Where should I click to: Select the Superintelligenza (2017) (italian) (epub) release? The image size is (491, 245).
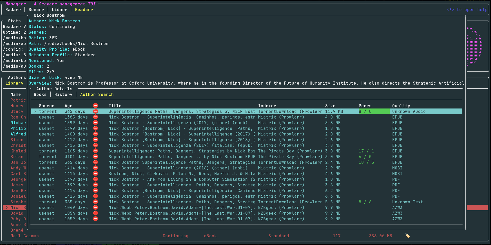click(x=246, y=145)
